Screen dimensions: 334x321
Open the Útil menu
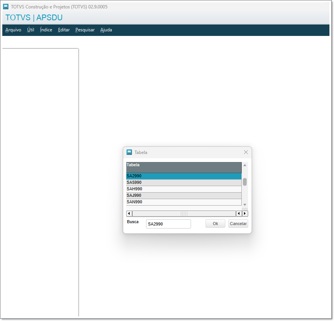[31, 30]
